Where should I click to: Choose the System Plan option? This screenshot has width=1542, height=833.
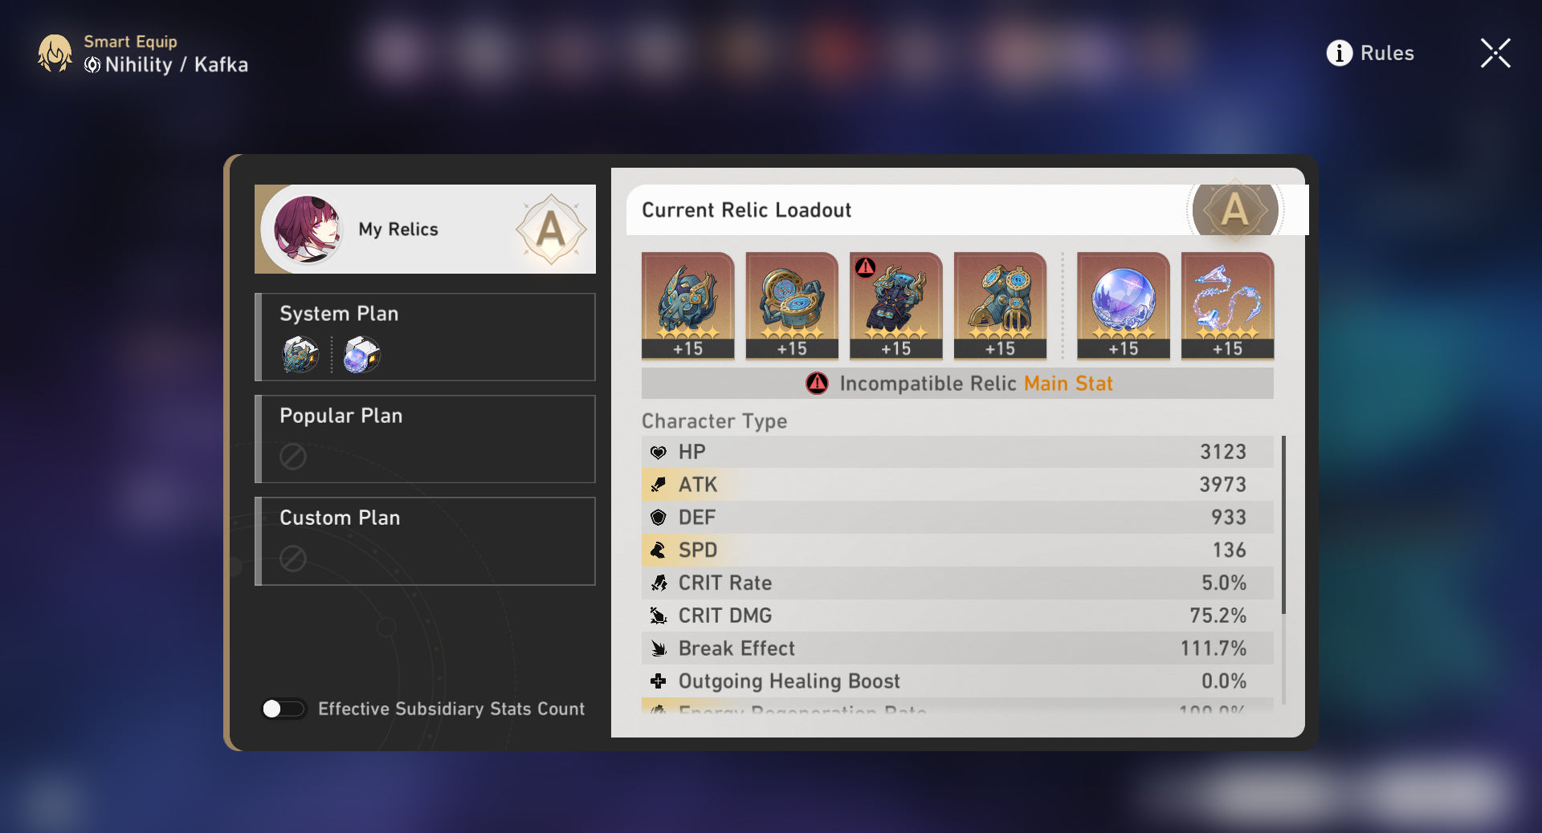(x=425, y=337)
